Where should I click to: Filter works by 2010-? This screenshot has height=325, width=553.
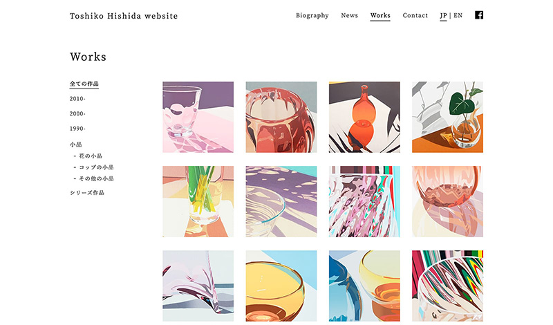click(77, 99)
